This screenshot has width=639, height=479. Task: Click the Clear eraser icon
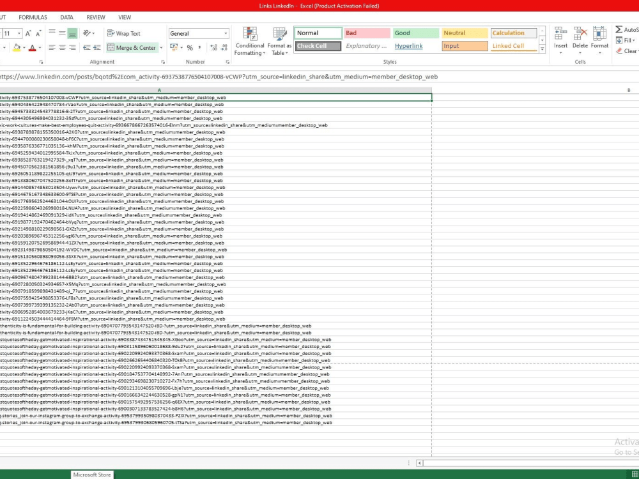pos(619,51)
